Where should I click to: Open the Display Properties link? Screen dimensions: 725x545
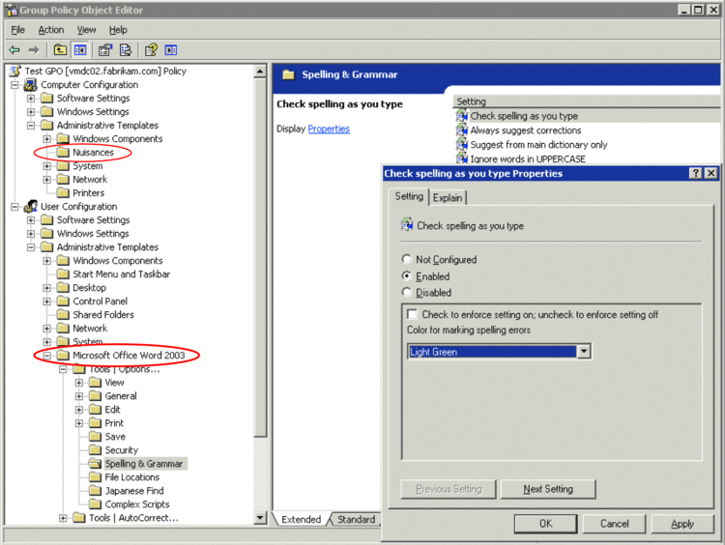click(329, 129)
